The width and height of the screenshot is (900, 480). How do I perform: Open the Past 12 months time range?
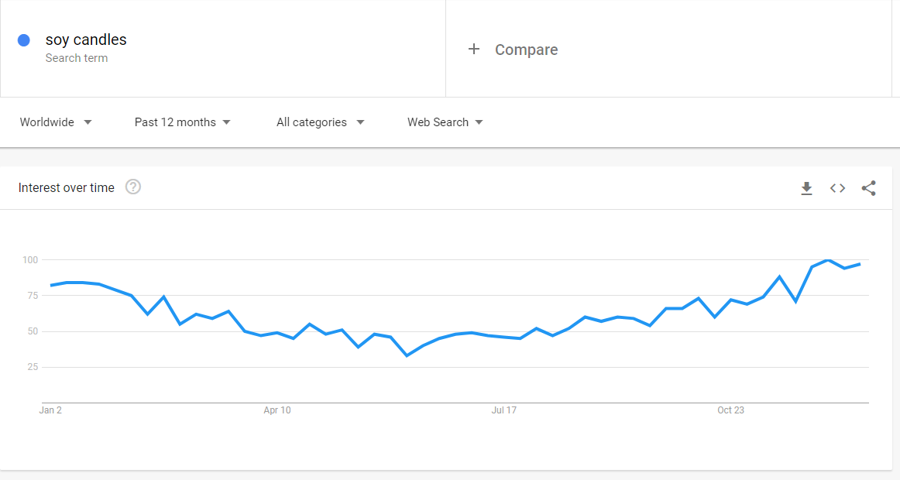183,122
